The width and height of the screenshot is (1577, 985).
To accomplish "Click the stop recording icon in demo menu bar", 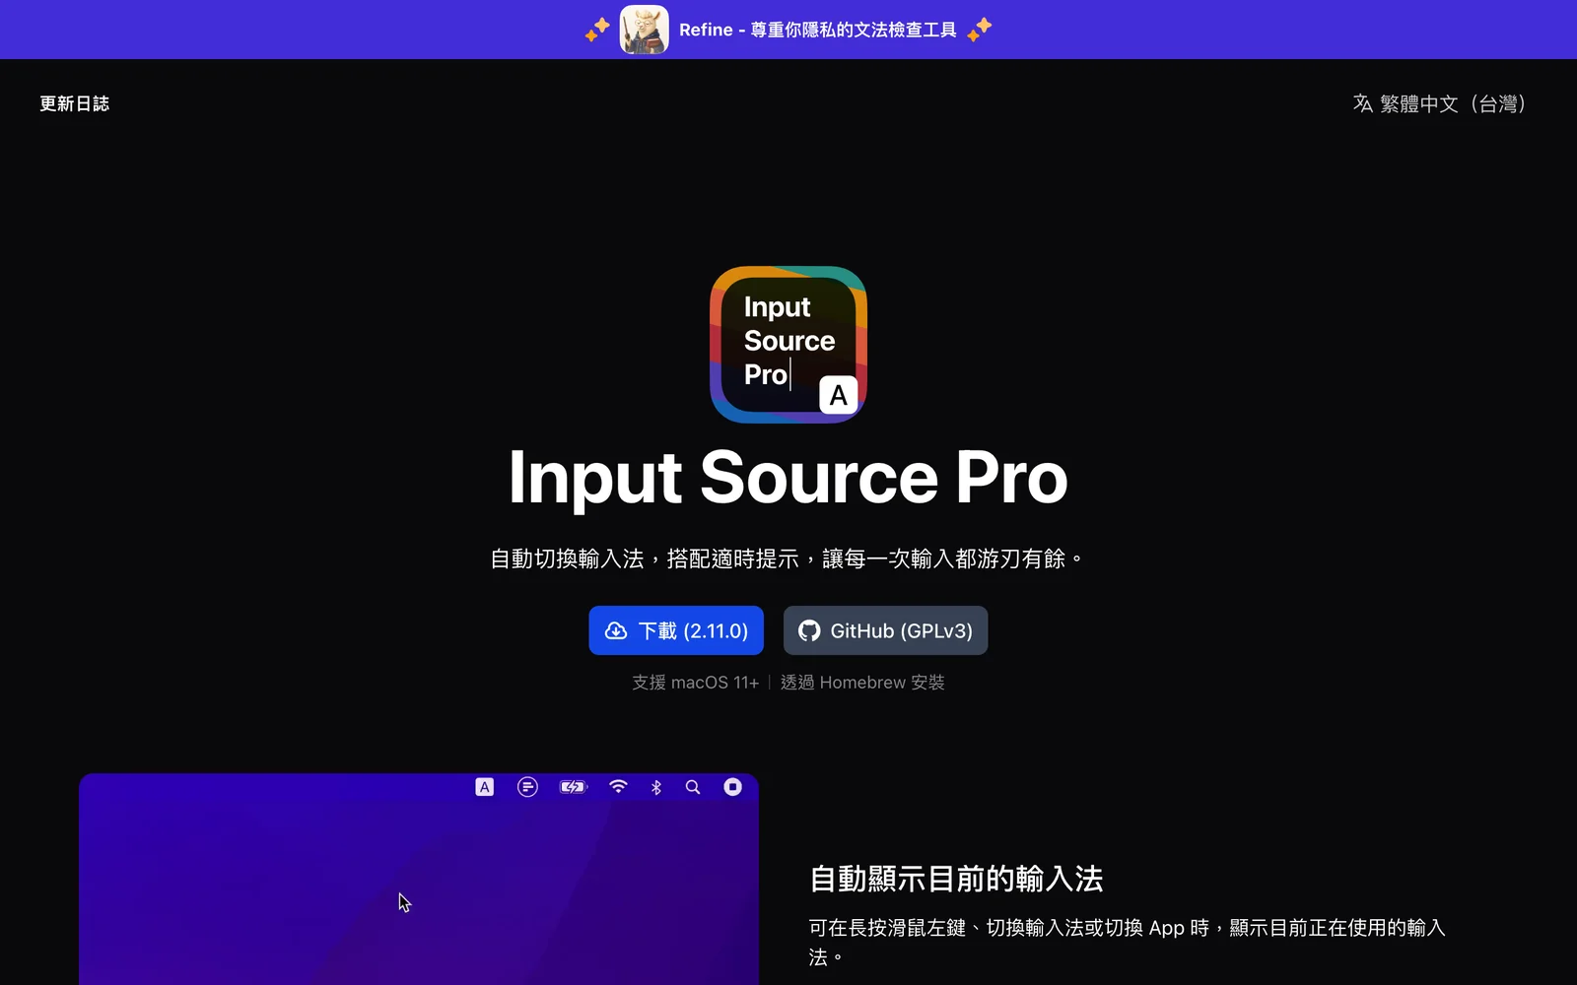I will pyautogui.click(x=732, y=786).
